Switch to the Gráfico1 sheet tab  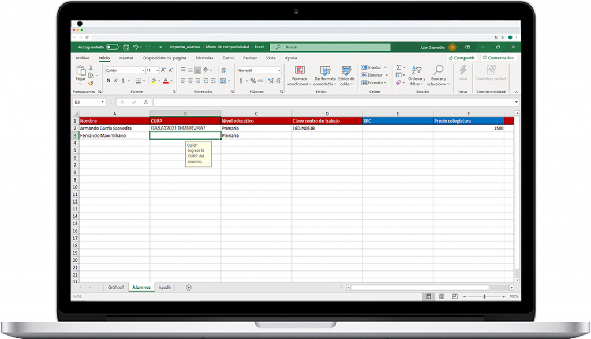pos(116,287)
